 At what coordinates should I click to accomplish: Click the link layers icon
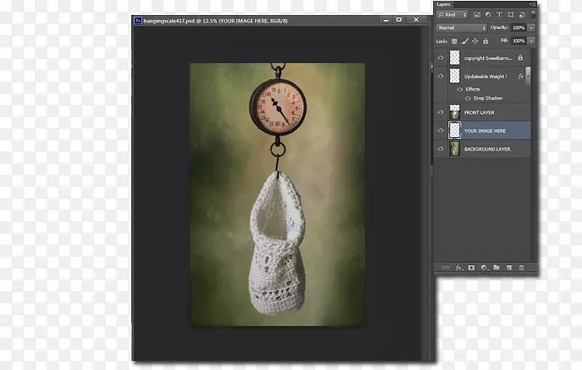(446, 267)
